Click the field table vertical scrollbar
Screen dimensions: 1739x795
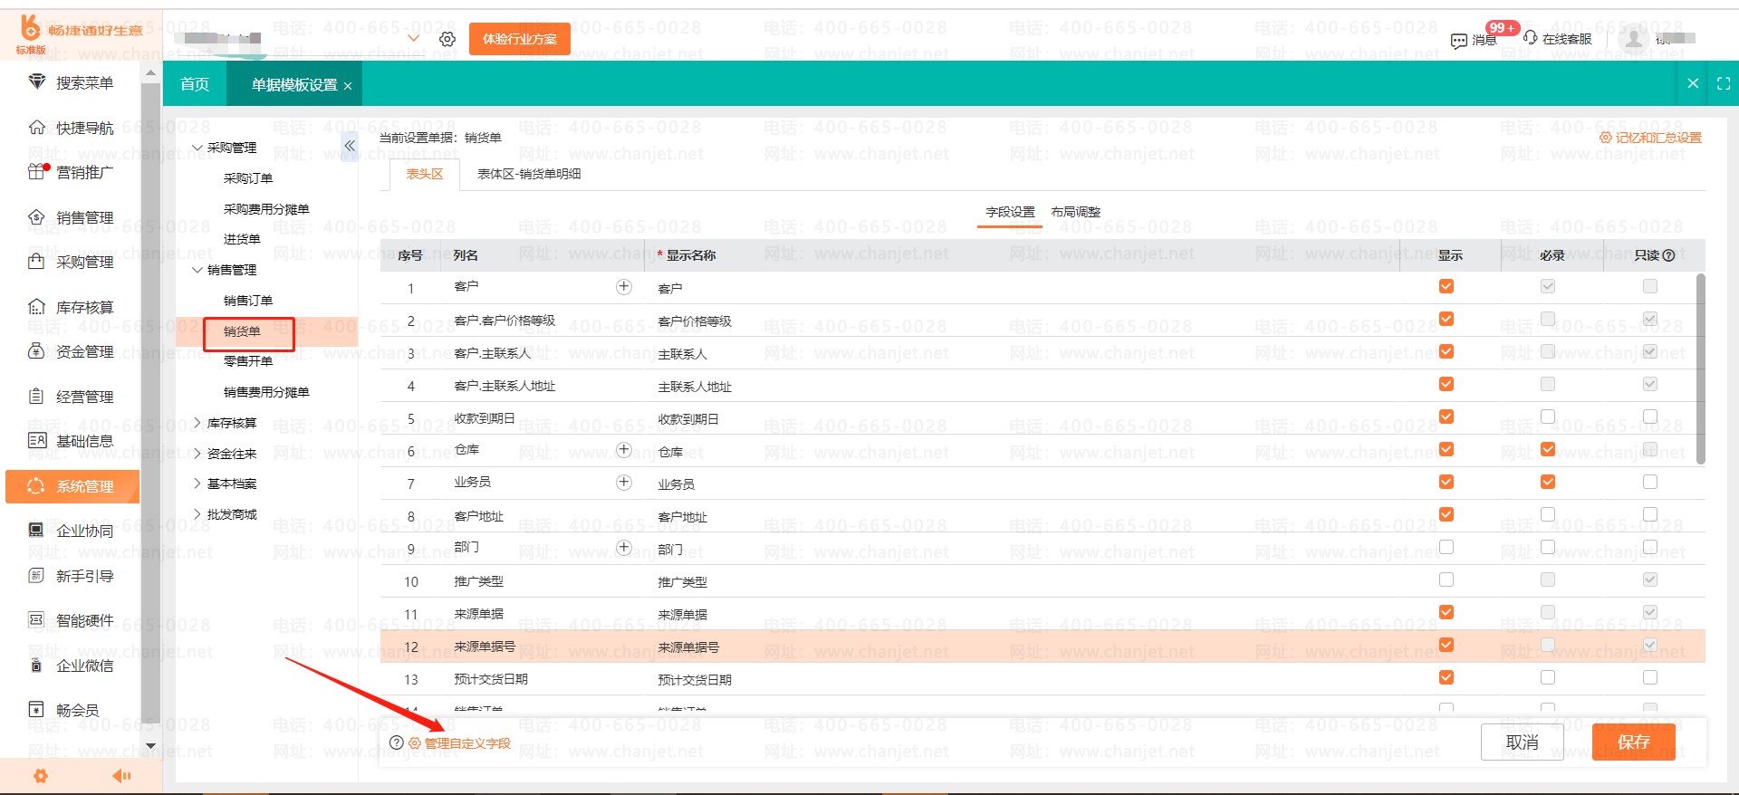tap(1700, 369)
